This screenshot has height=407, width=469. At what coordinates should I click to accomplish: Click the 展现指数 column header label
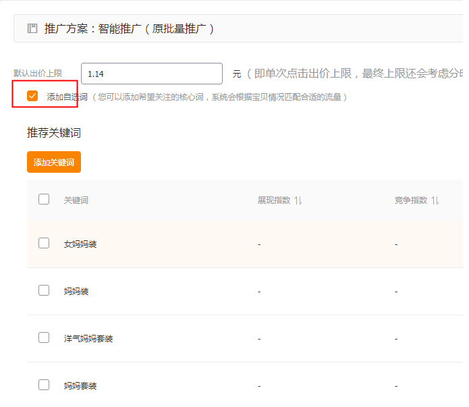(273, 200)
